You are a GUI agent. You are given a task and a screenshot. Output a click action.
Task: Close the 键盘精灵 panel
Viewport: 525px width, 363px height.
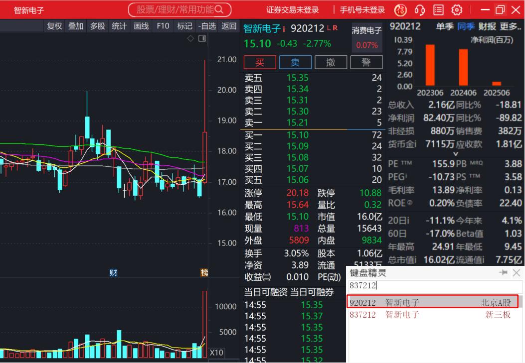pos(517,273)
